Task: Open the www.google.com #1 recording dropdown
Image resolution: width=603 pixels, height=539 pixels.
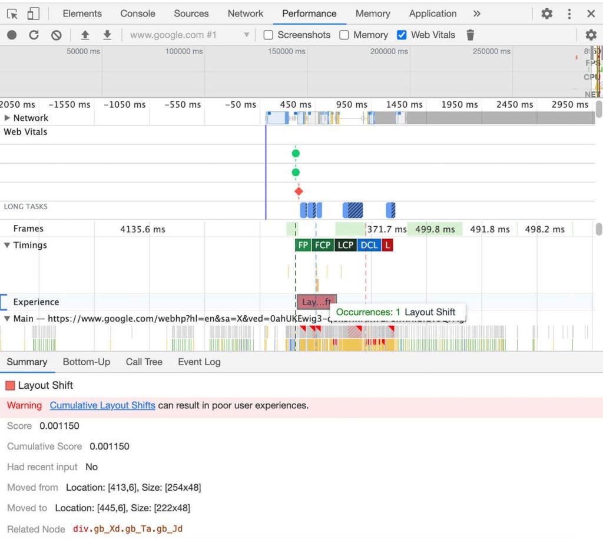Action: [189, 35]
